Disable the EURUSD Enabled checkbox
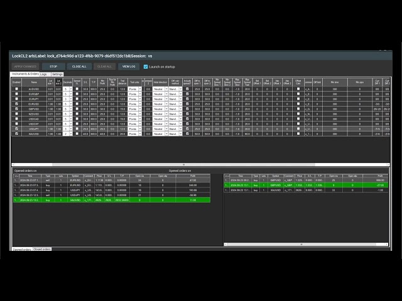 [17, 103]
